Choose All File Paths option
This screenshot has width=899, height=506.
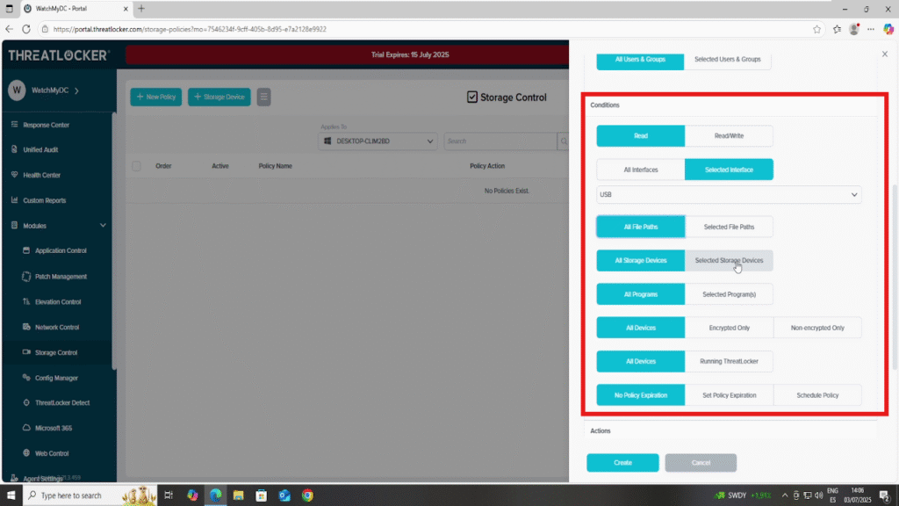click(640, 227)
